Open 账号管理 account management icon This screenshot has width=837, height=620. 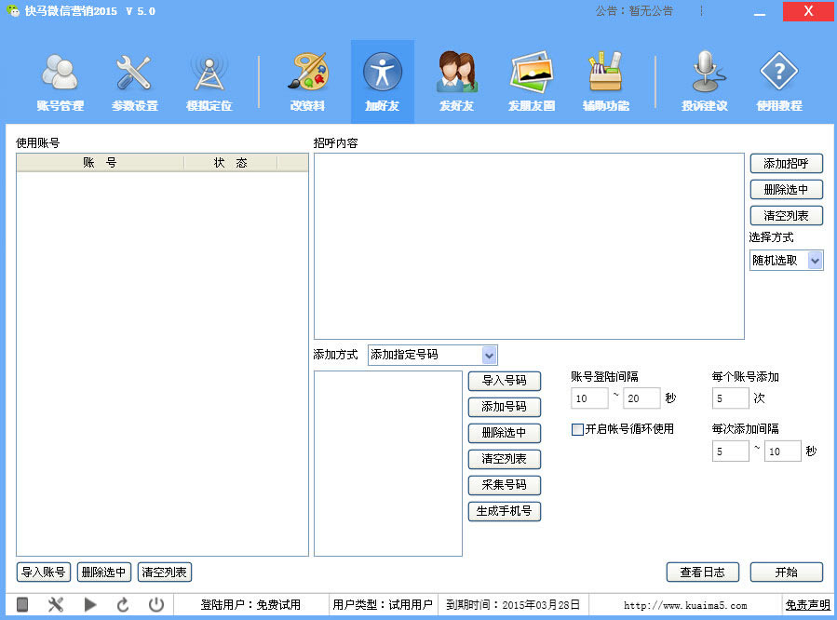tap(61, 74)
